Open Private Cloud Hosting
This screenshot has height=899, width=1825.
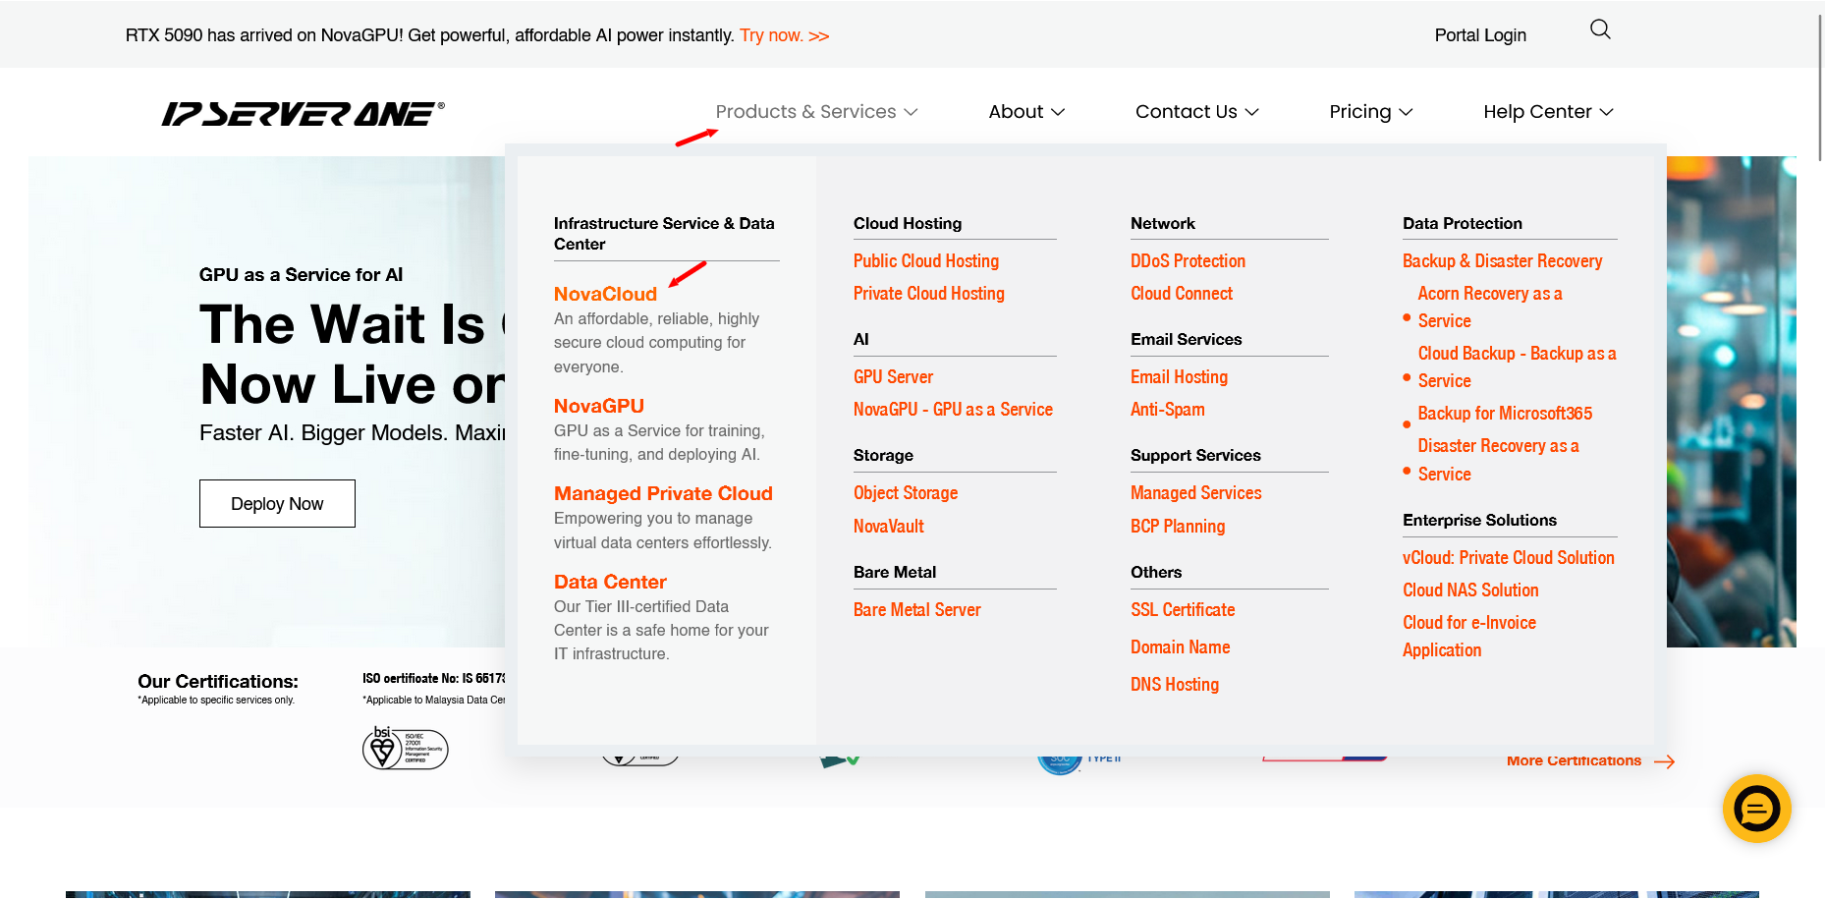[x=929, y=293]
